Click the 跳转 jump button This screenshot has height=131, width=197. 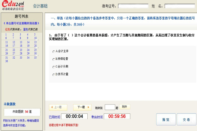124,107
